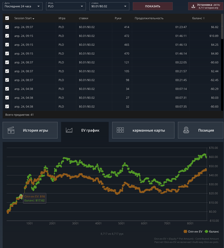The image size is (224, 248).
Task: Click the 5001 x-axis label
Action: (121, 223)
